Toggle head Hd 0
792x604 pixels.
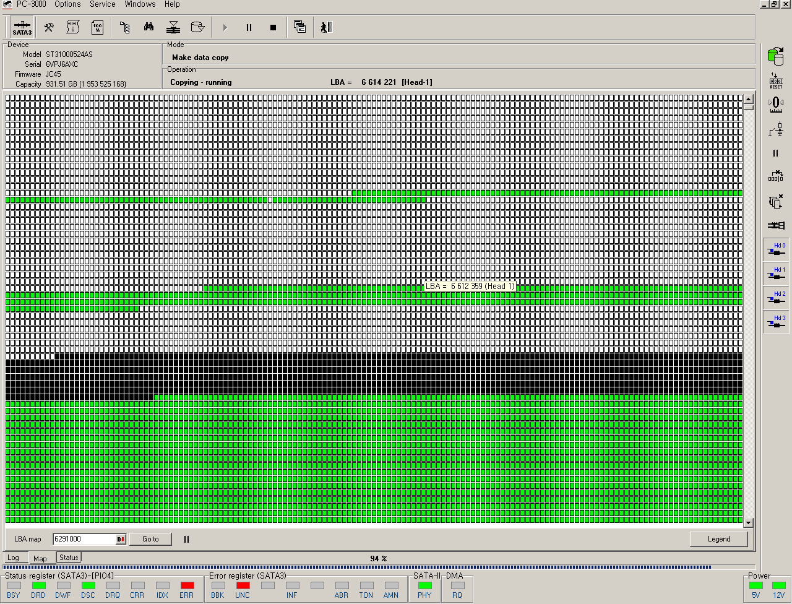point(776,249)
